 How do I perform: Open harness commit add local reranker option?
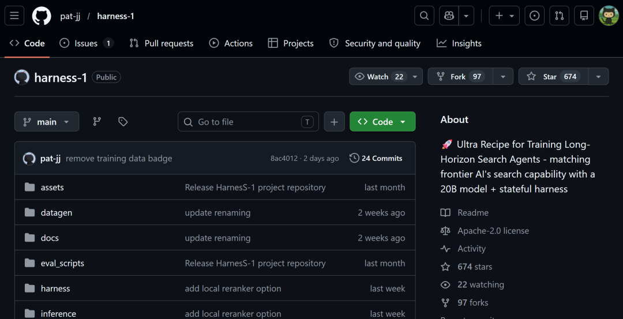tap(233, 289)
